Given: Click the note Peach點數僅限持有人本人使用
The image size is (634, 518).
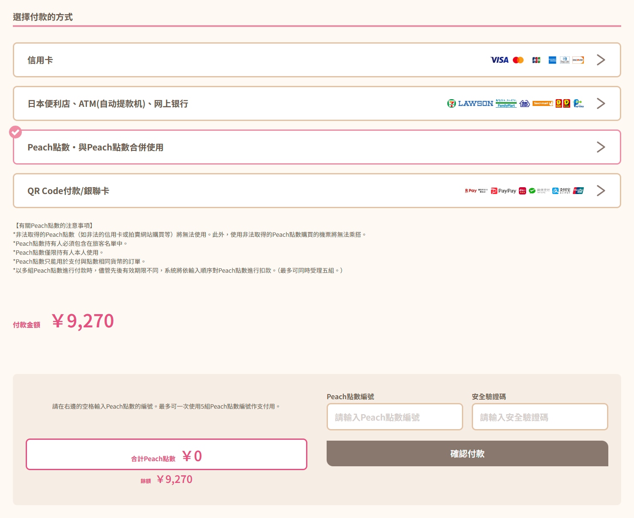Looking at the screenshot, I should (x=58, y=252).
